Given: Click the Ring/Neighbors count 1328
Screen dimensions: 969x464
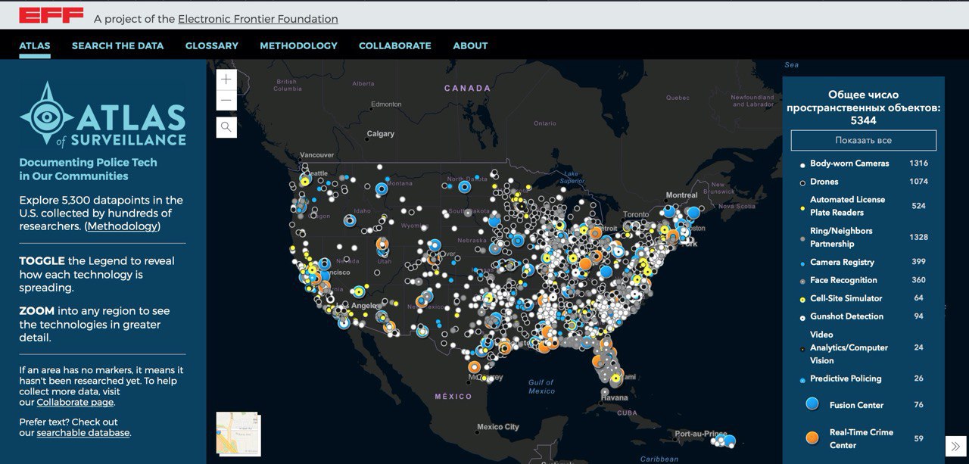Looking at the screenshot, I should 918,237.
